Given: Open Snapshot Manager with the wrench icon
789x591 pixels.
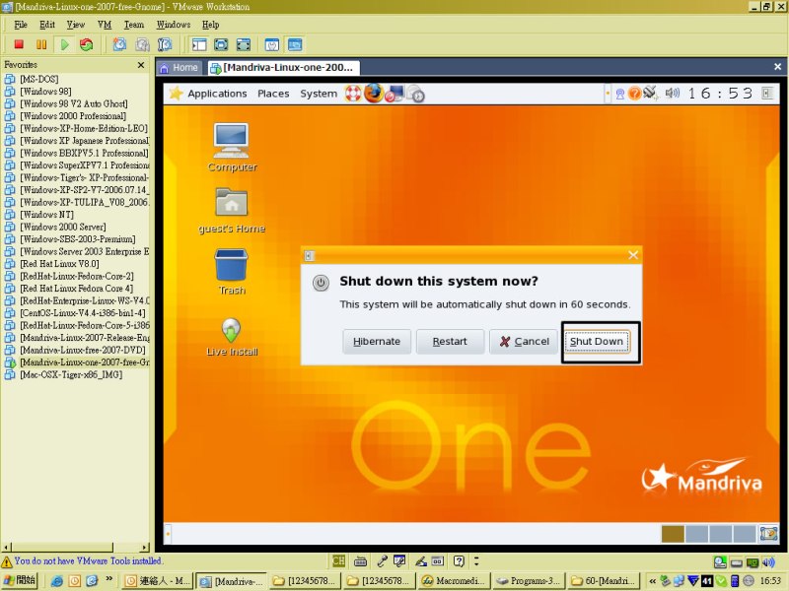Looking at the screenshot, I should (x=165, y=44).
